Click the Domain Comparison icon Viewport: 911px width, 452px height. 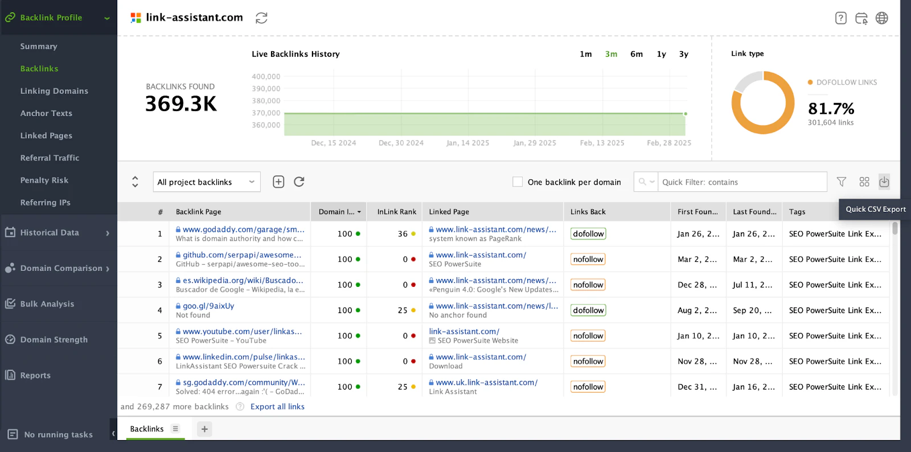click(10, 268)
